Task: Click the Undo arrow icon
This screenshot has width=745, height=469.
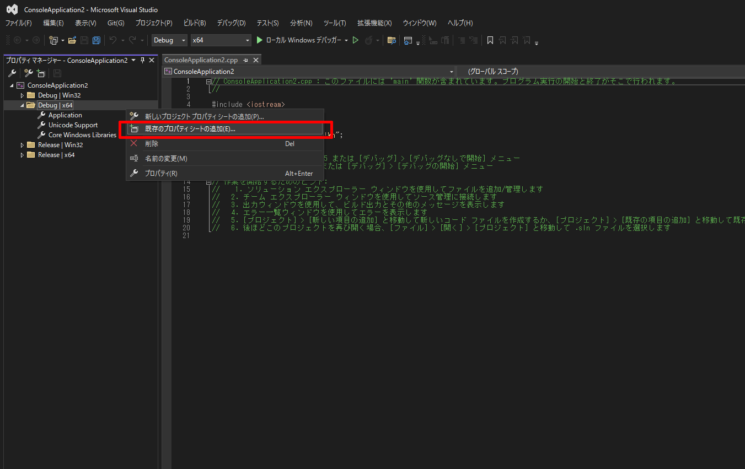Action: (113, 40)
